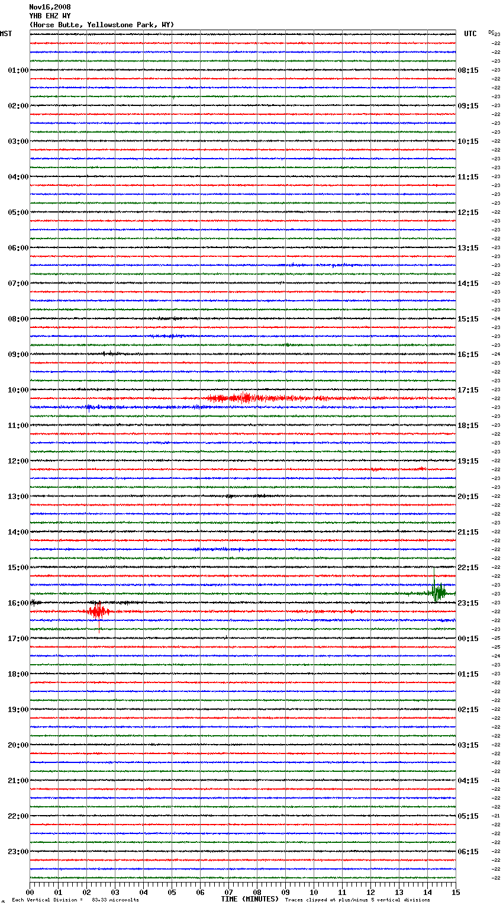Click the '13:00' MST time label
This screenshot has width=503, height=908.
tap(18, 497)
